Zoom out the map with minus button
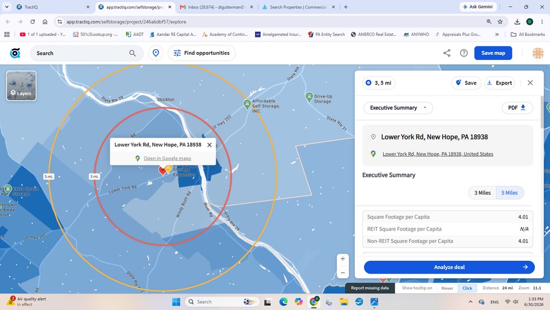The height and width of the screenshot is (310, 550). pos(343,273)
